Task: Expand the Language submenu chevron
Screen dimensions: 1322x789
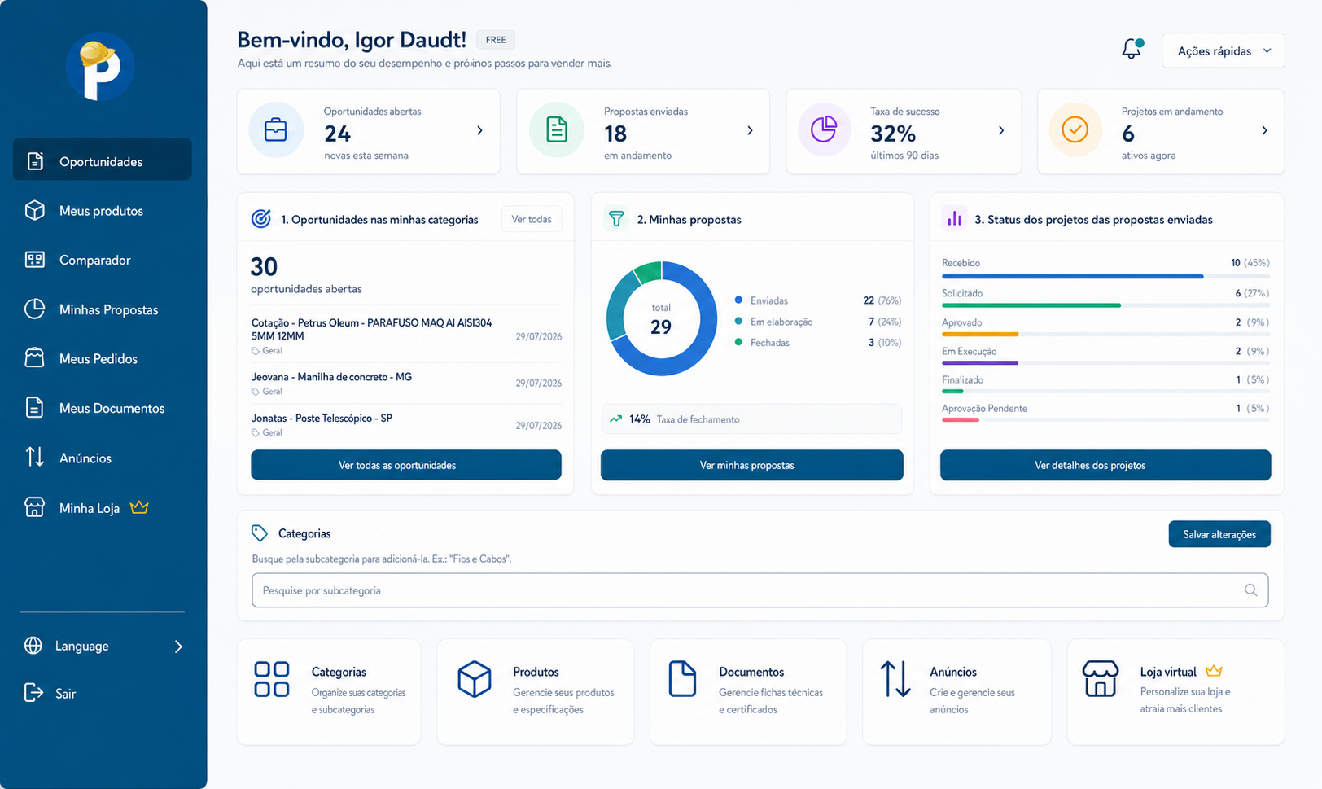Action: tap(178, 647)
